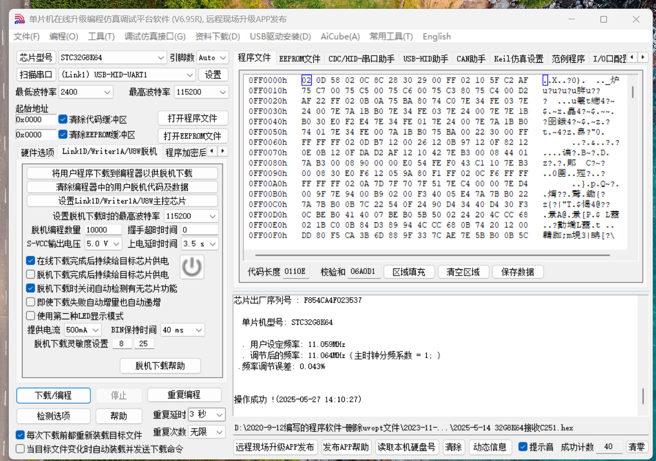The image size is (656, 461).
Task: Switch to Keil仿真设置 tab
Action: point(519,58)
